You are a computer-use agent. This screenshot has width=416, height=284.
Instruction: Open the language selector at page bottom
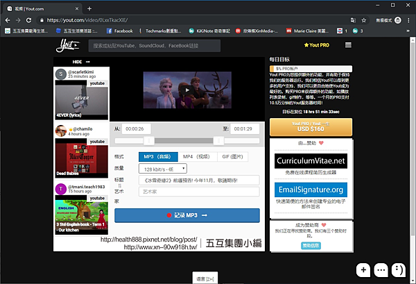coord(205,278)
